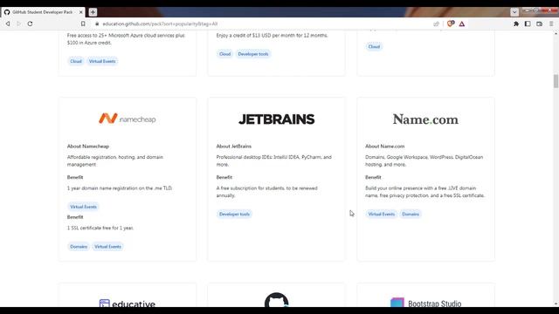Screen dimensions: 559x314
Task: Click the 'About JetBrains' heading
Action: click(233, 147)
